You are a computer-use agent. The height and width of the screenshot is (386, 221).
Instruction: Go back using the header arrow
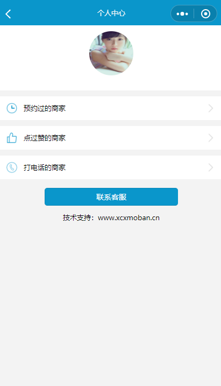tap(8, 14)
